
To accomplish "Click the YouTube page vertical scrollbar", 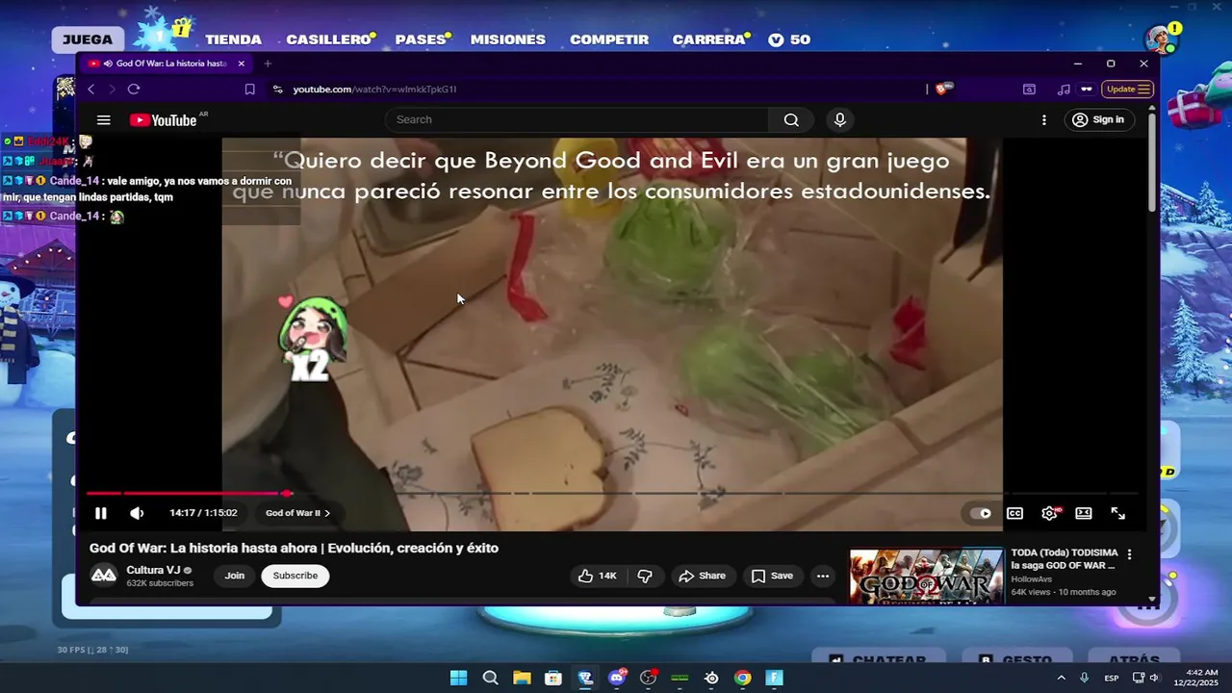I will pos(1152,164).
